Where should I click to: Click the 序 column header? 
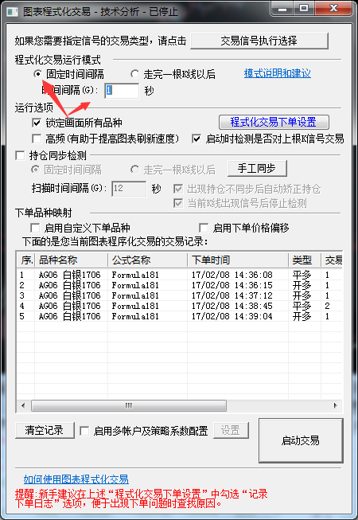click(x=25, y=260)
